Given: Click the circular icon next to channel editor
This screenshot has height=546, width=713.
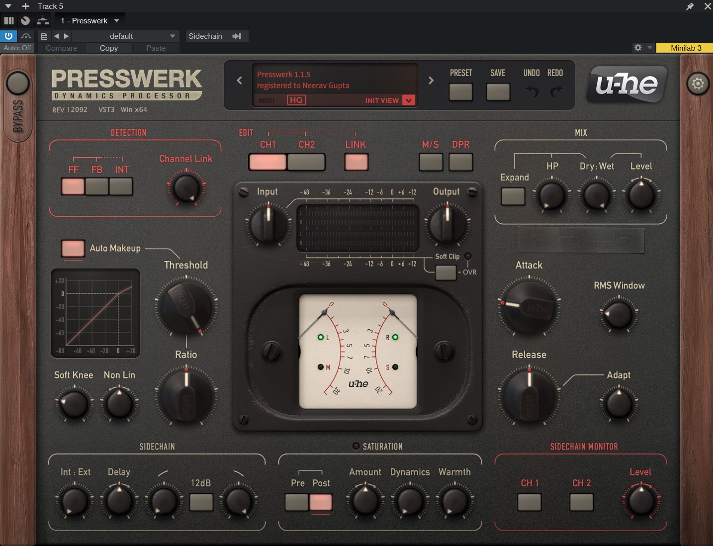Looking at the screenshot, I should pos(25,21).
